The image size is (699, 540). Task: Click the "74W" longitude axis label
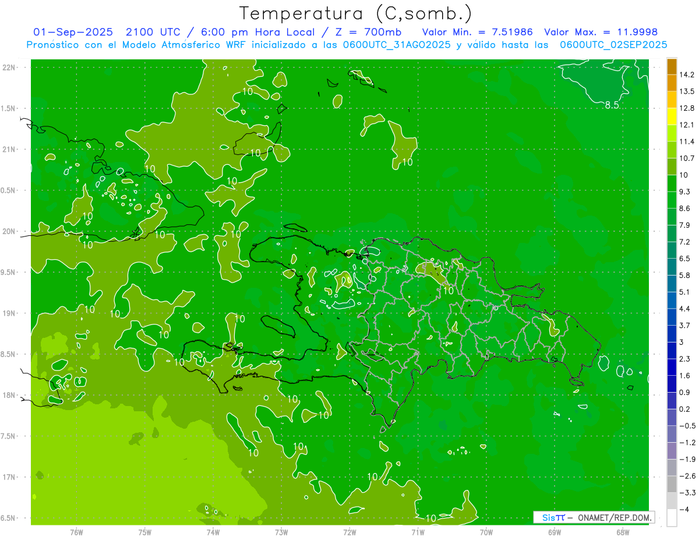point(213,532)
